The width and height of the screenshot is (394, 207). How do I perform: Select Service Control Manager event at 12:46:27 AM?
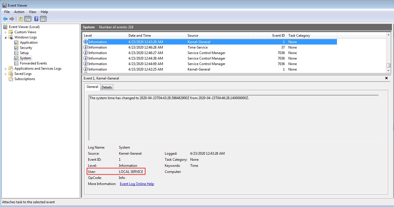[210, 53]
